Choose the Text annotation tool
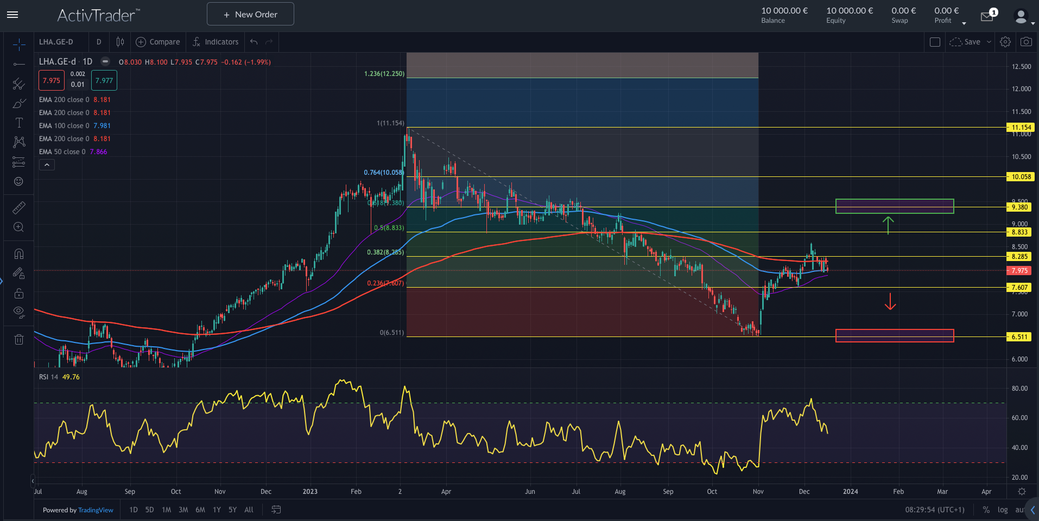1039x521 pixels. (x=19, y=123)
